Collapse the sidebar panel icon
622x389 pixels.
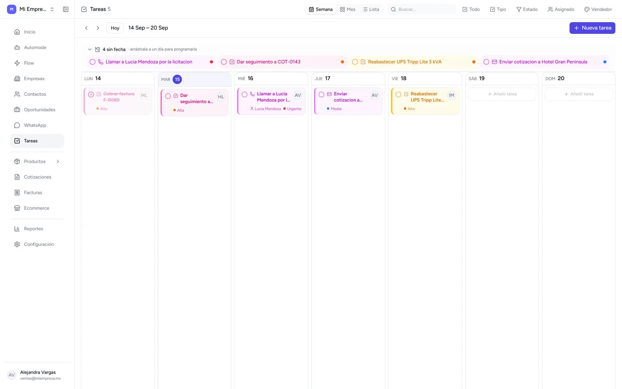click(x=66, y=9)
